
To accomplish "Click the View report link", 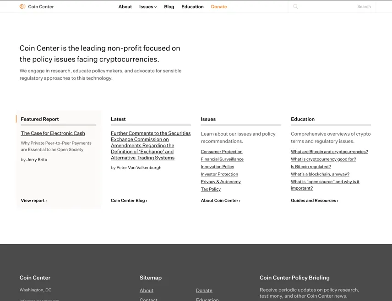I will (x=34, y=200).
